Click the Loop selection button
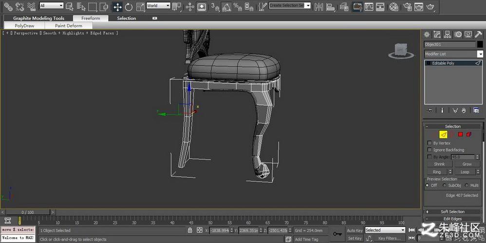Viewport: 486px width, 243px height. (x=465, y=172)
